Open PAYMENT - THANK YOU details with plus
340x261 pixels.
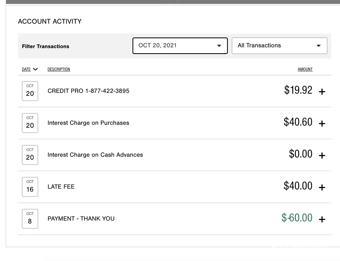(x=322, y=219)
